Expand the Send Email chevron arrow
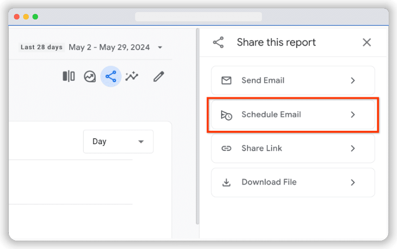 (353, 80)
